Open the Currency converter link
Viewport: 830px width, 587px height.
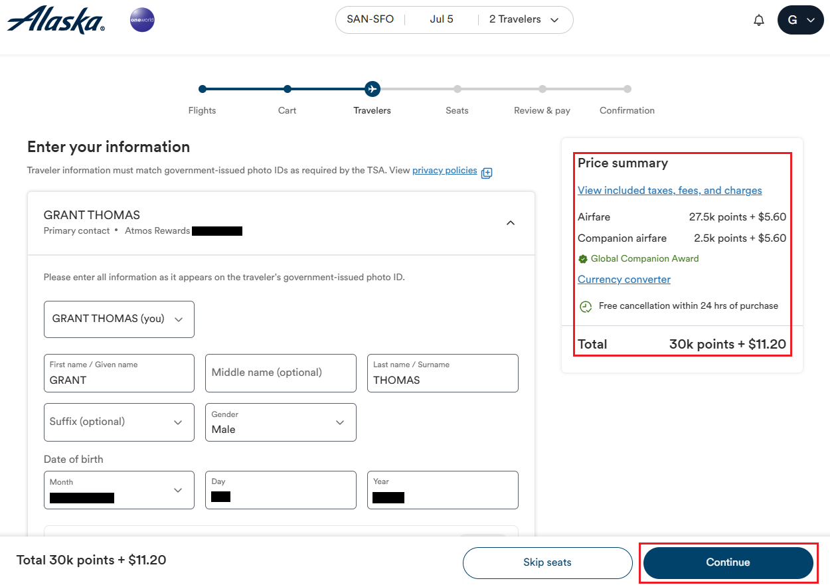click(x=624, y=280)
